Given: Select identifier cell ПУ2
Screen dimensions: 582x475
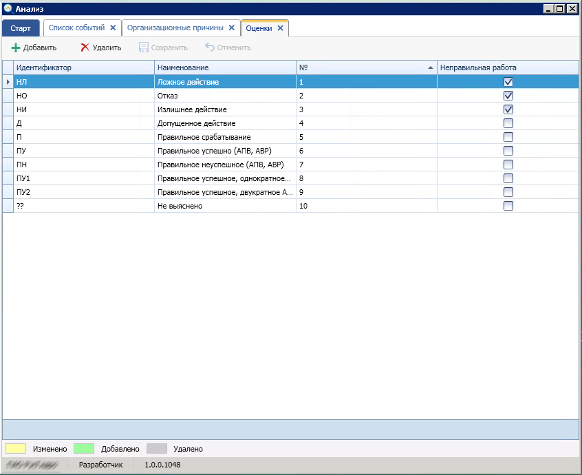Looking at the screenshot, I should tap(84, 191).
